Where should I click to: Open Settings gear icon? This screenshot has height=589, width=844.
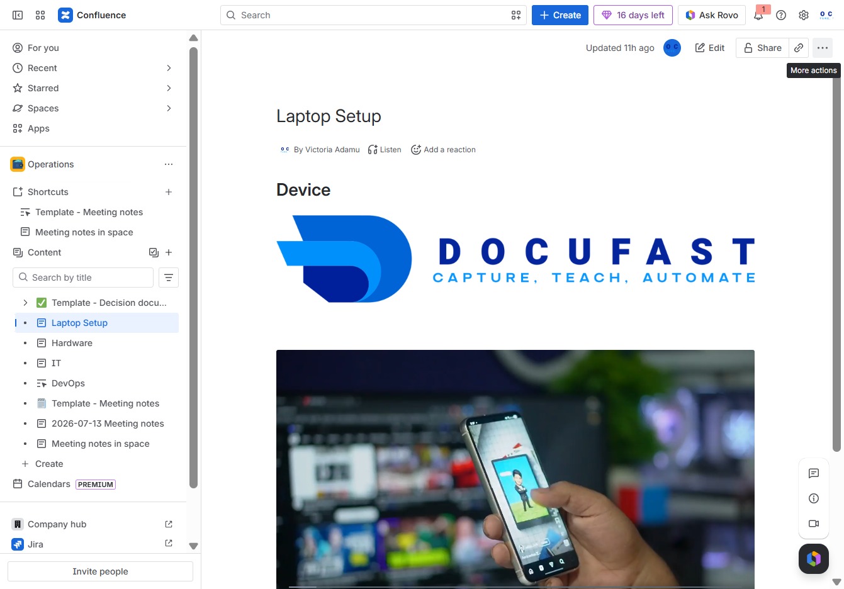pyautogui.click(x=804, y=15)
